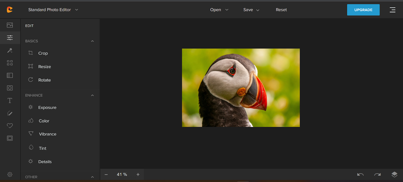Zoom out with the minus button
Viewport: 403px width, 182px height.
[x=106, y=174]
